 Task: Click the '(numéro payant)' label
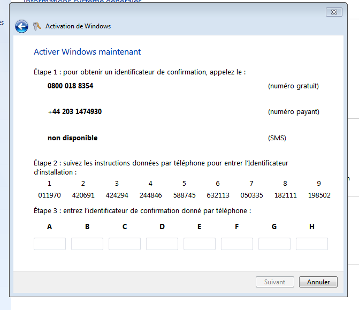294,112
